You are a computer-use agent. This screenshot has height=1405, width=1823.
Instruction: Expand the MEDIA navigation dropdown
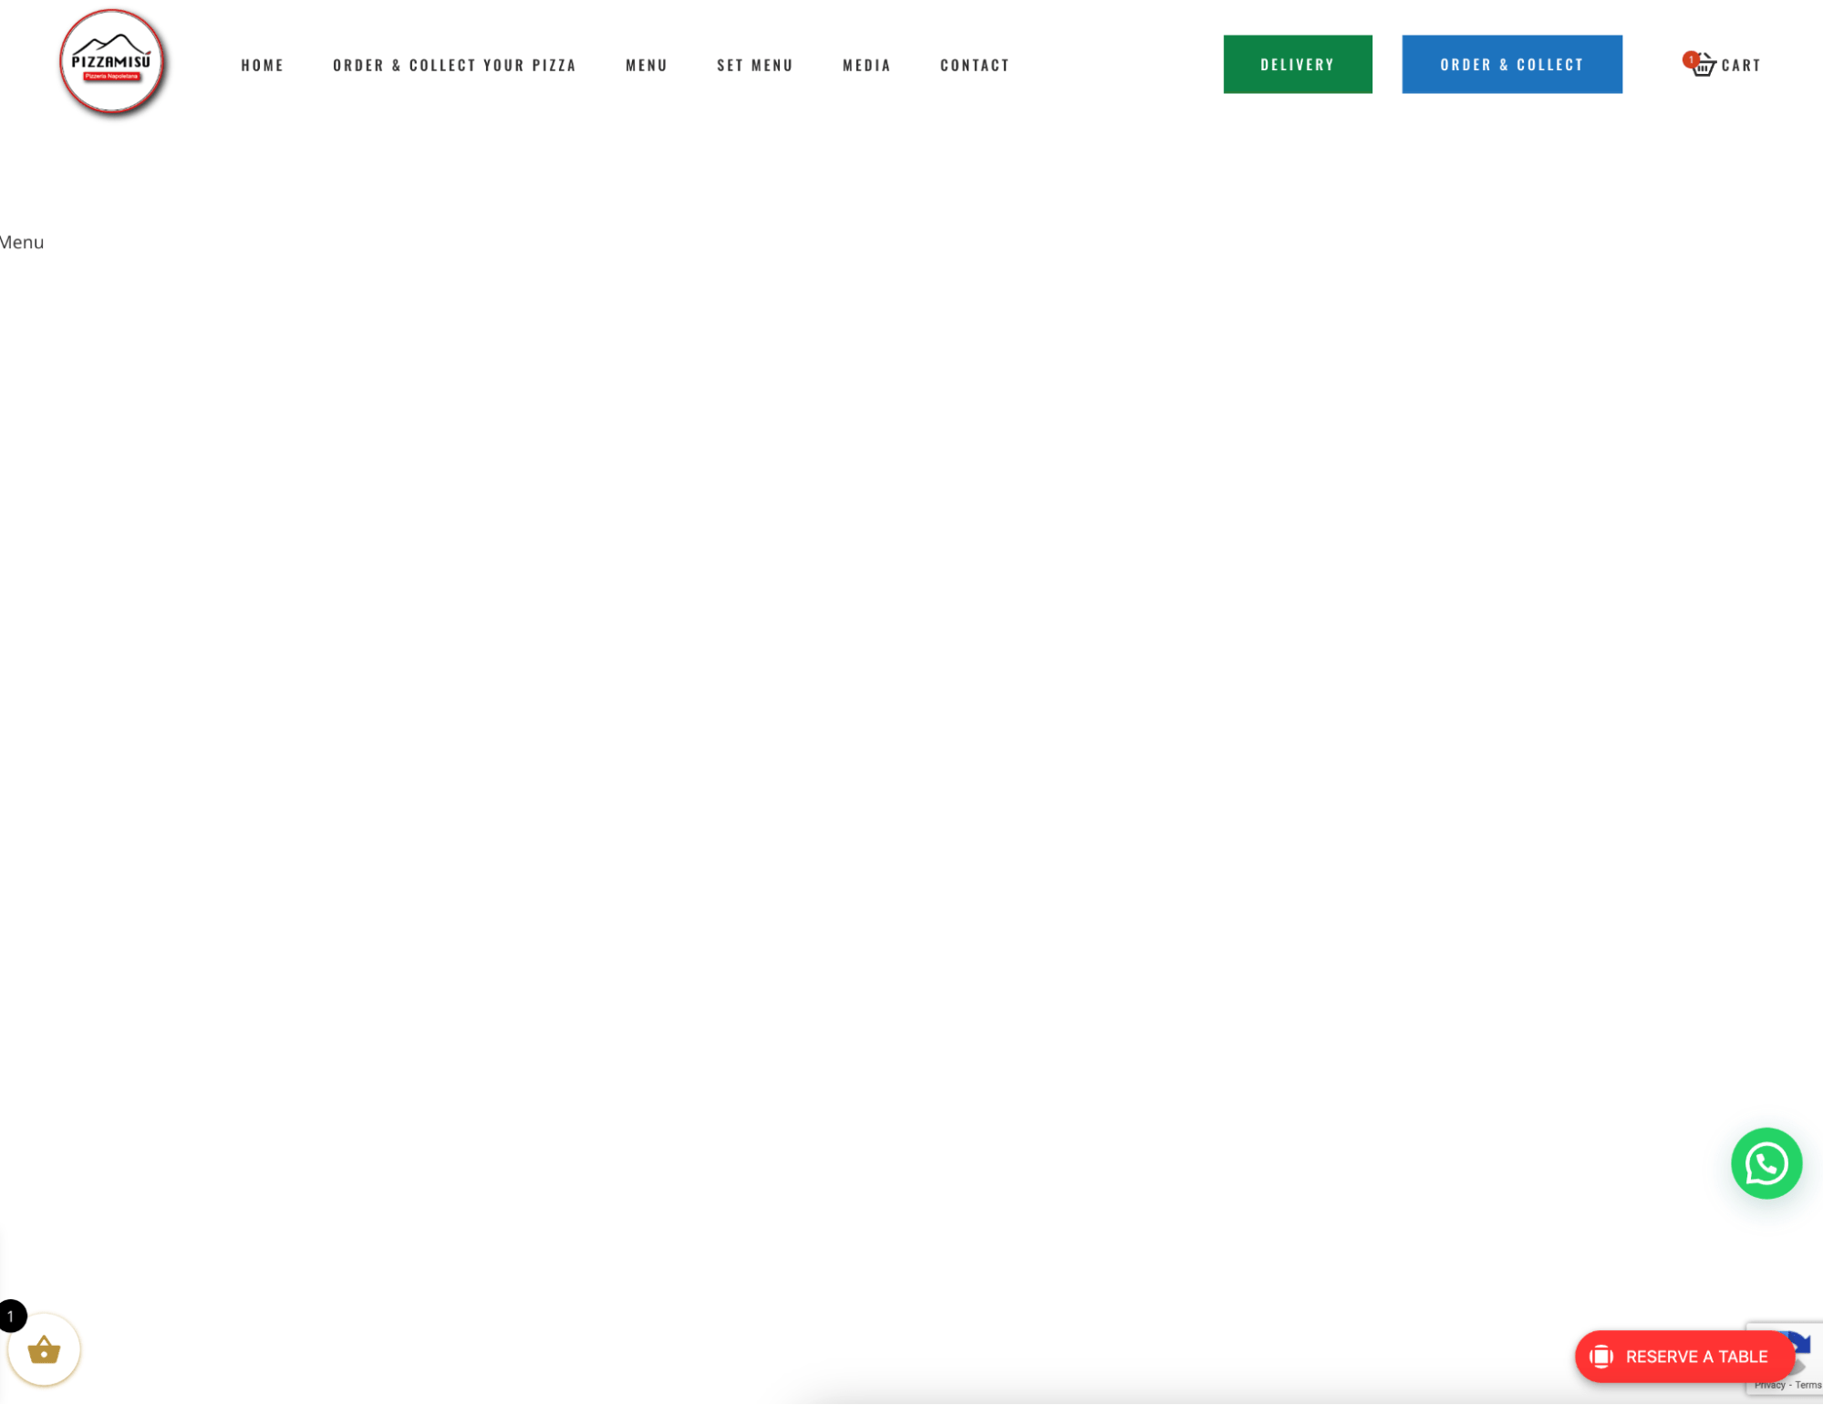[865, 64]
